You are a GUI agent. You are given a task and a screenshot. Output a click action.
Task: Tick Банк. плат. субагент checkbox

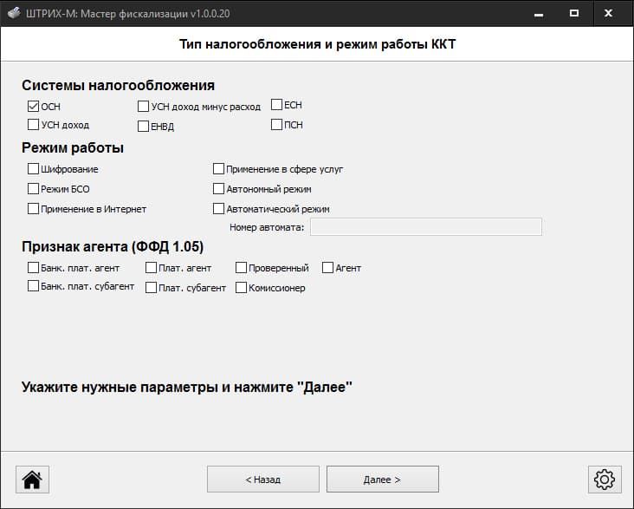click(x=33, y=285)
